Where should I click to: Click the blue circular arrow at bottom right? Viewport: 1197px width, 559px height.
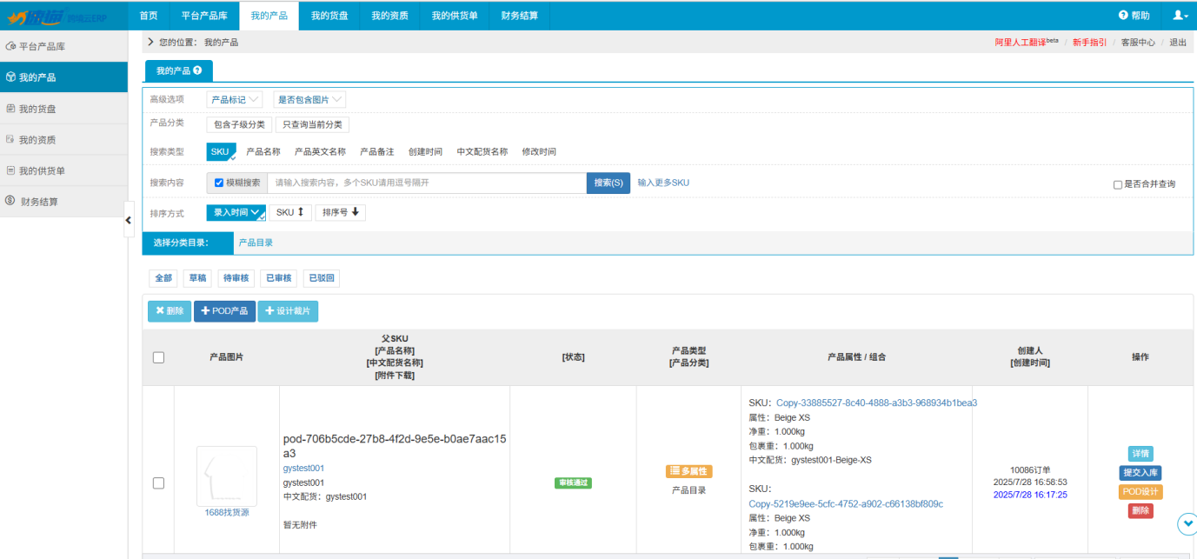(x=1187, y=523)
